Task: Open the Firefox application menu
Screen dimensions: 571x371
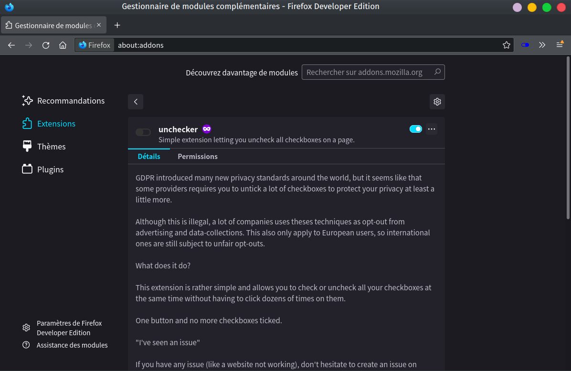Action: pos(560,44)
